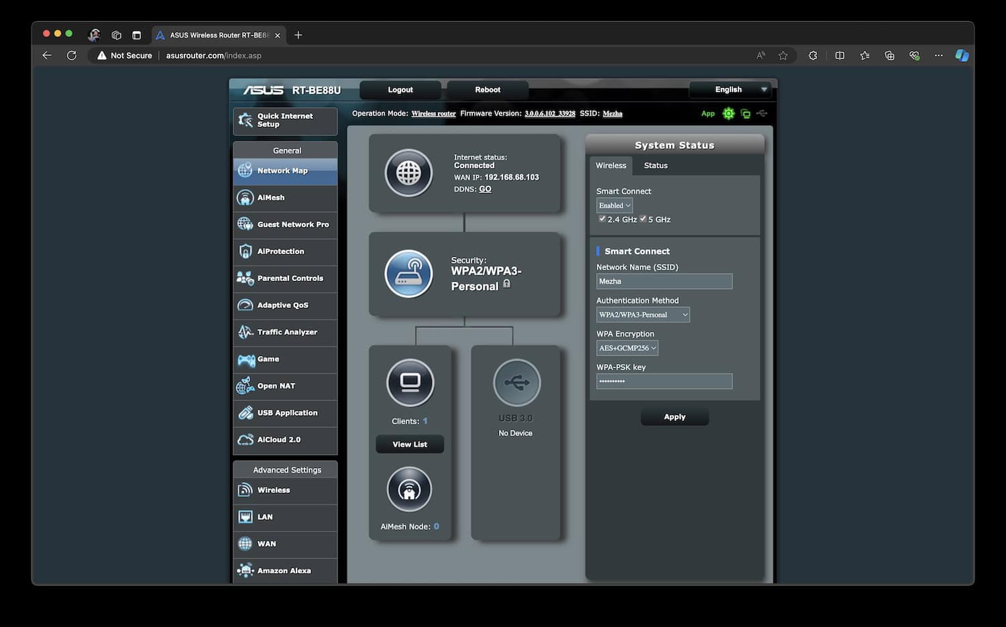Open a new tab with plus icon

coord(298,35)
